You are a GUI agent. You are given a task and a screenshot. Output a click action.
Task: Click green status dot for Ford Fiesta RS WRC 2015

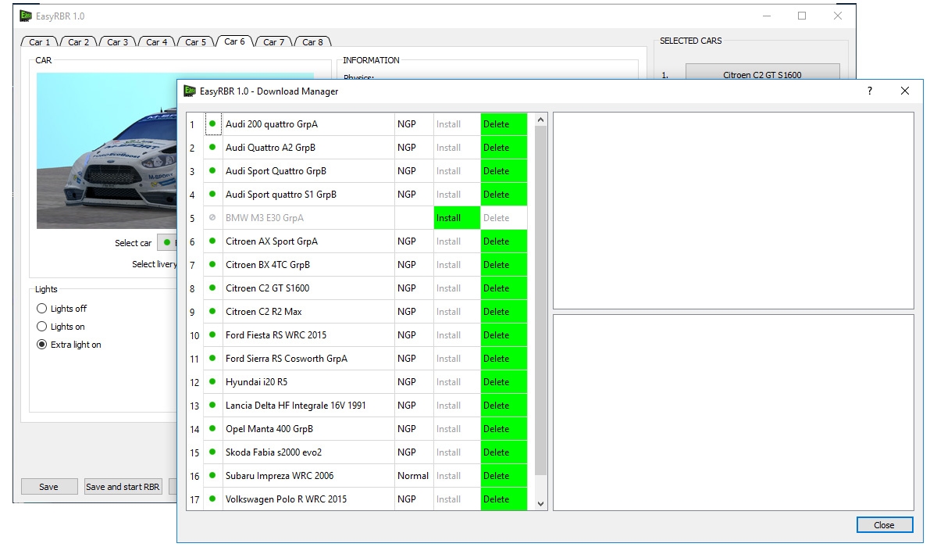212,334
